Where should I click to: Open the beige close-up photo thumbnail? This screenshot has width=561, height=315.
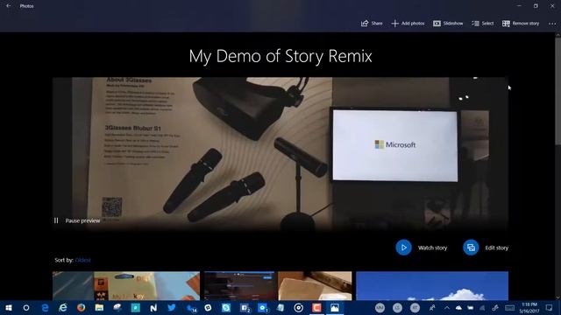(315, 286)
